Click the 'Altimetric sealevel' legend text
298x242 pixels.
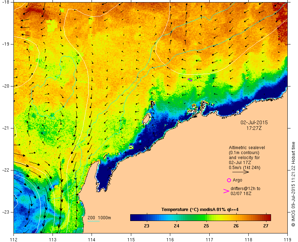tap(247, 148)
